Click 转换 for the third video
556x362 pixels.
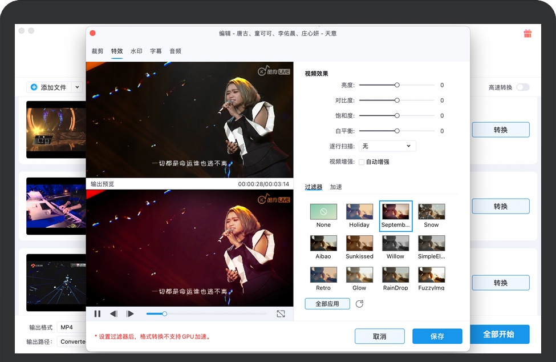pyautogui.click(x=501, y=283)
